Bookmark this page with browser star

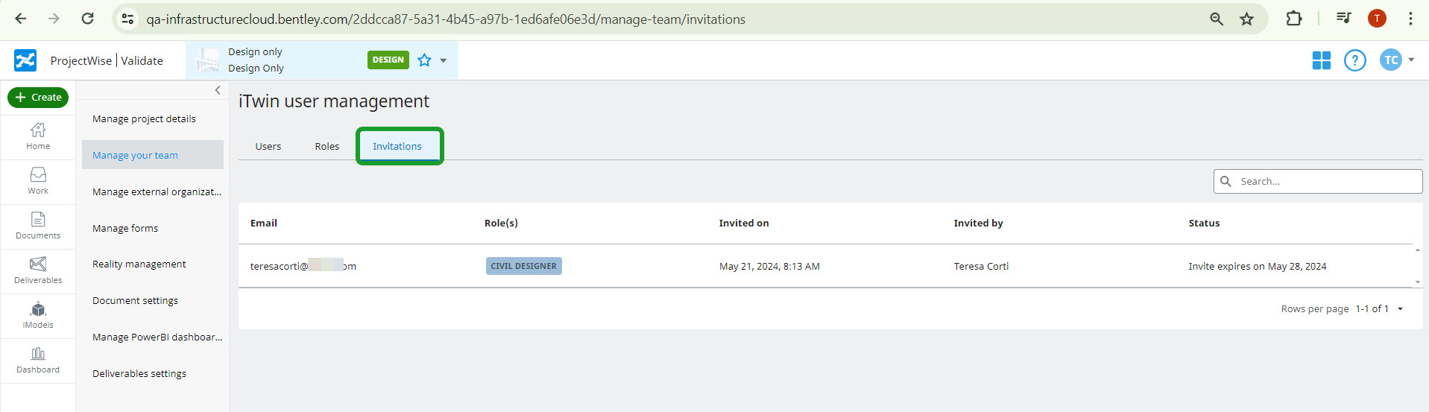[x=1246, y=19]
